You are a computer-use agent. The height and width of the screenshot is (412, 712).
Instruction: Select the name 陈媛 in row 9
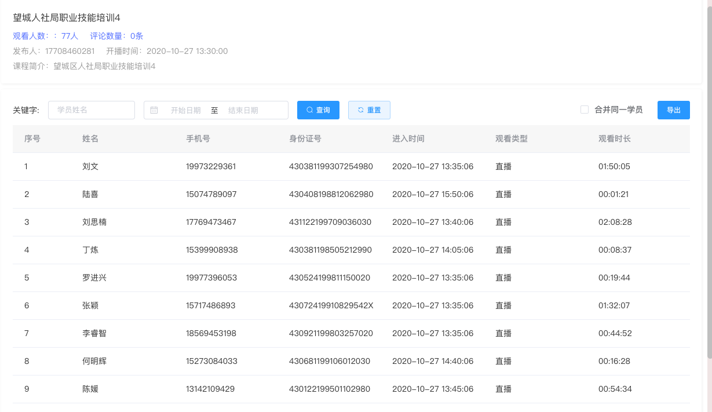(x=90, y=389)
